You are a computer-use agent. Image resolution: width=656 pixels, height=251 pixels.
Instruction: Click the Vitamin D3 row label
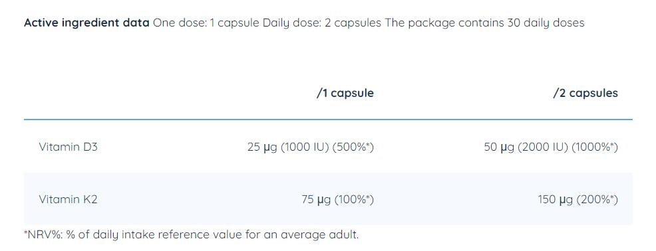click(68, 147)
